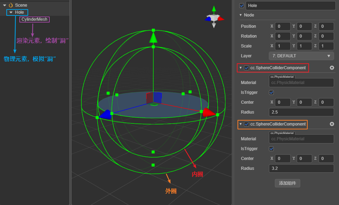Click the Layer label in the inspector
The image size is (339, 205).
[246, 56]
